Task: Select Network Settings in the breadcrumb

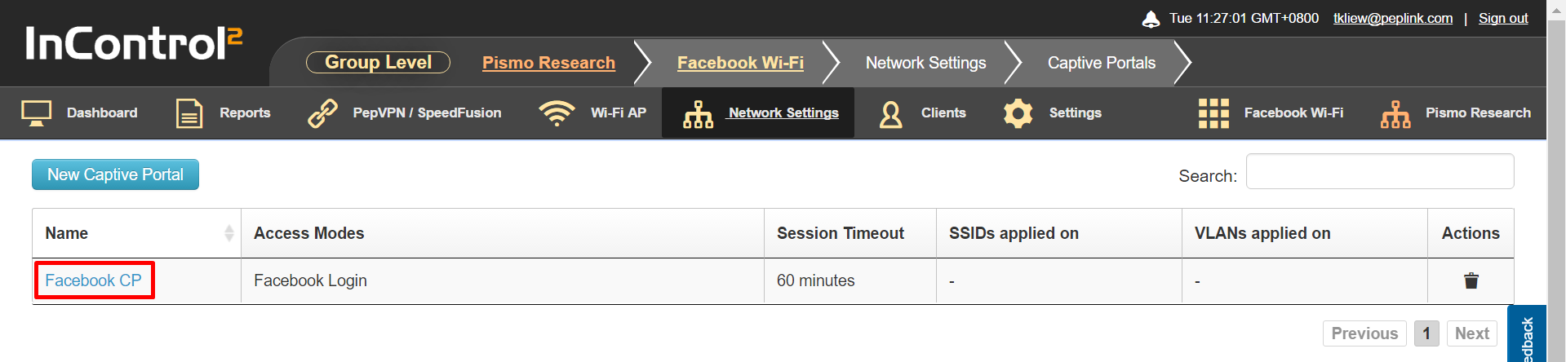Action: coord(925,63)
